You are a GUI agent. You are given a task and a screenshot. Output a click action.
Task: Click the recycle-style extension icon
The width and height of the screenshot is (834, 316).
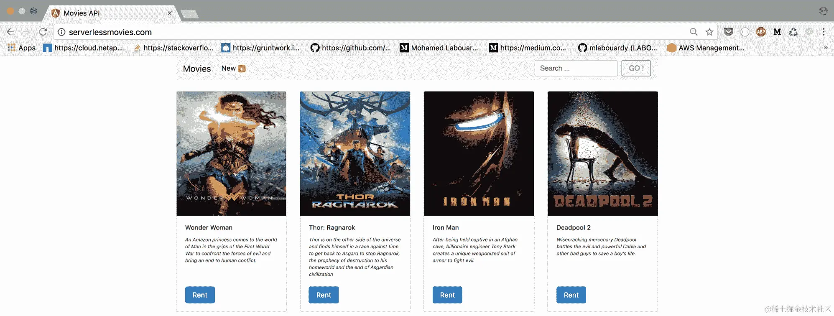click(x=793, y=32)
